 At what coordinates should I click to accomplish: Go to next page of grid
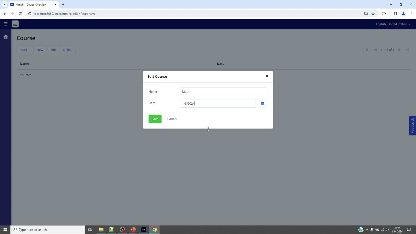pos(399,50)
